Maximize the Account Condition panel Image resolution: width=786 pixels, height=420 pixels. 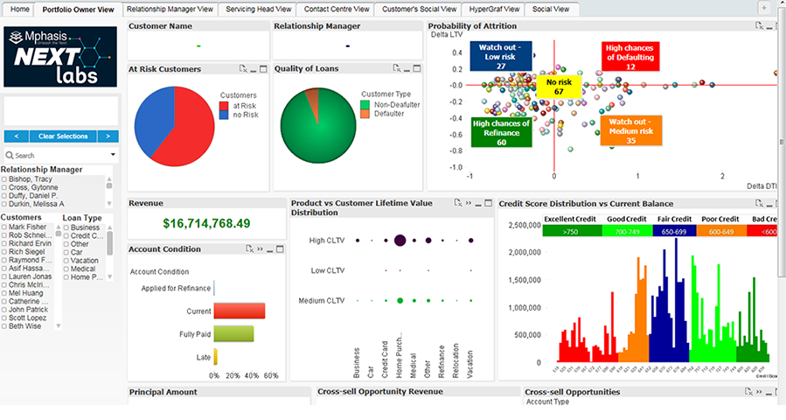(x=280, y=249)
